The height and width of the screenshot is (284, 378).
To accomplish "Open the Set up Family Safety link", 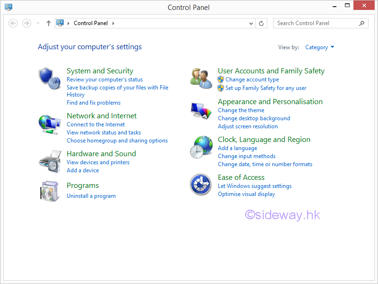I will 266,88.
